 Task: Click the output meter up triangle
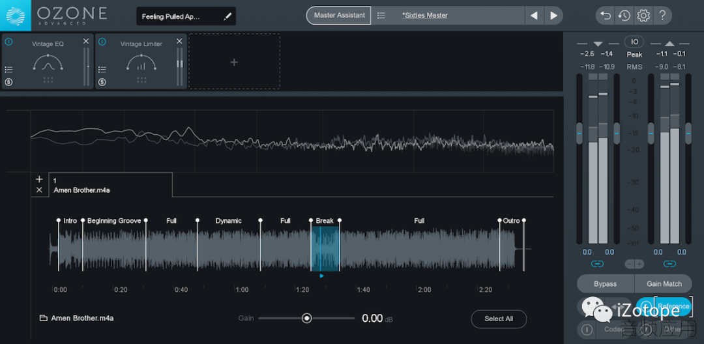669,44
